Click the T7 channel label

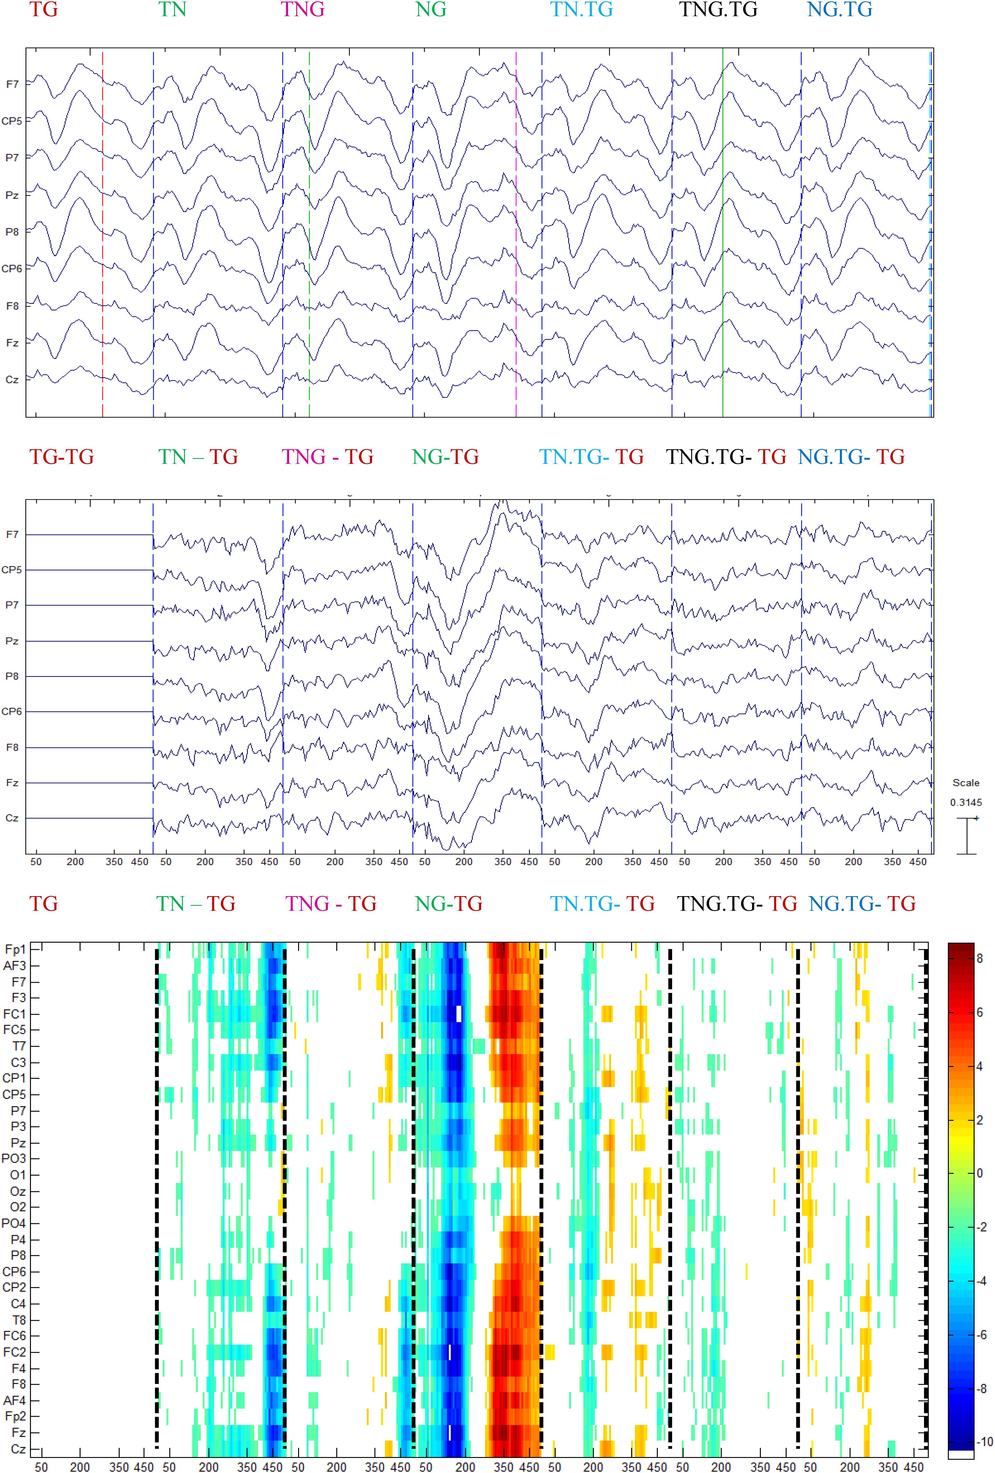click(x=19, y=1046)
